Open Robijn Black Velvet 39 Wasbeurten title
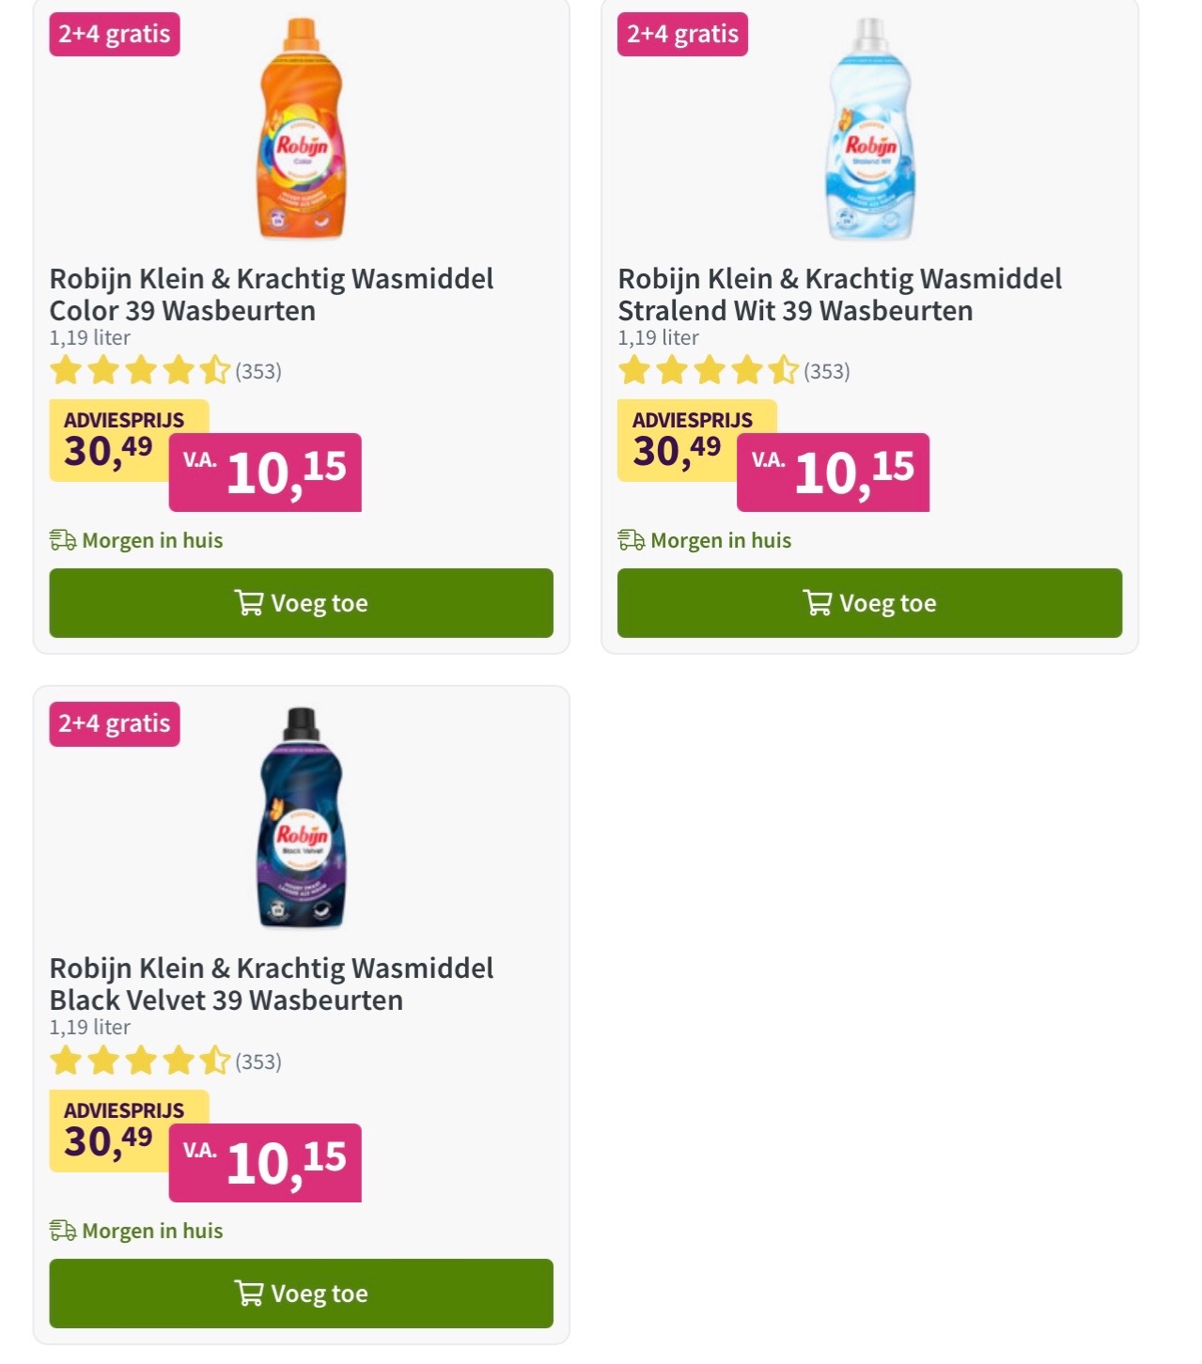The height and width of the screenshot is (1364, 1202). click(x=272, y=984)
